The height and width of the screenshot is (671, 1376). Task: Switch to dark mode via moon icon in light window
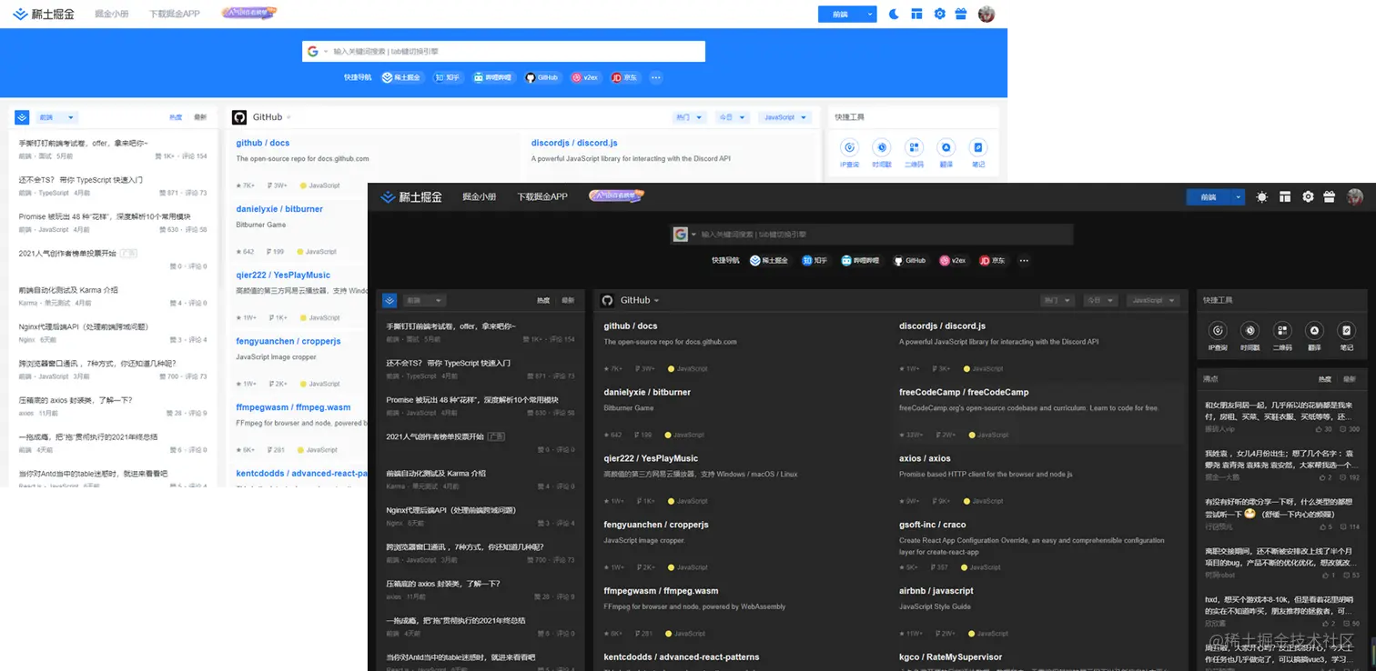point(894,14)
